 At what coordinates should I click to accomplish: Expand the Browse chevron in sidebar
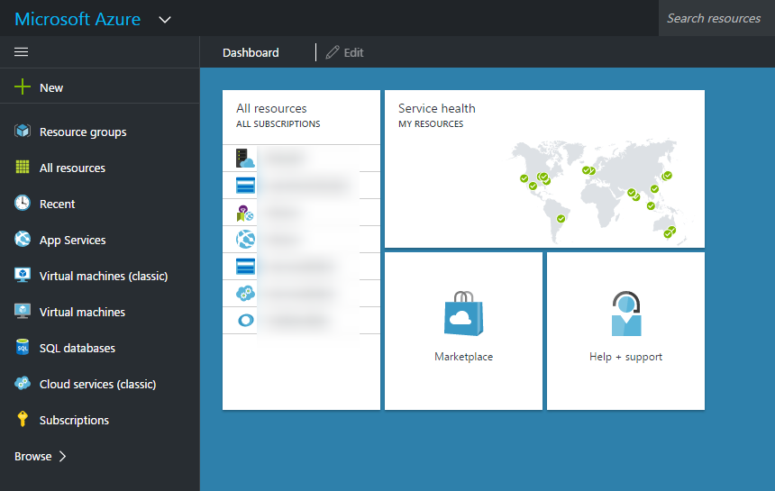[62, 457]
